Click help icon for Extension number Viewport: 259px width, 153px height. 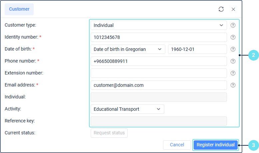point(233,73)
